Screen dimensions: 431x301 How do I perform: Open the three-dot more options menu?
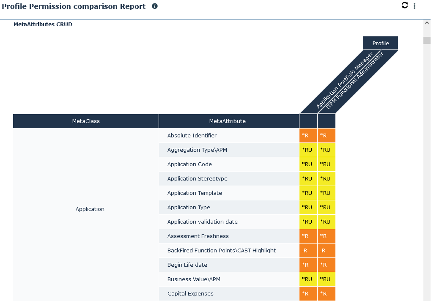[415, 6]
